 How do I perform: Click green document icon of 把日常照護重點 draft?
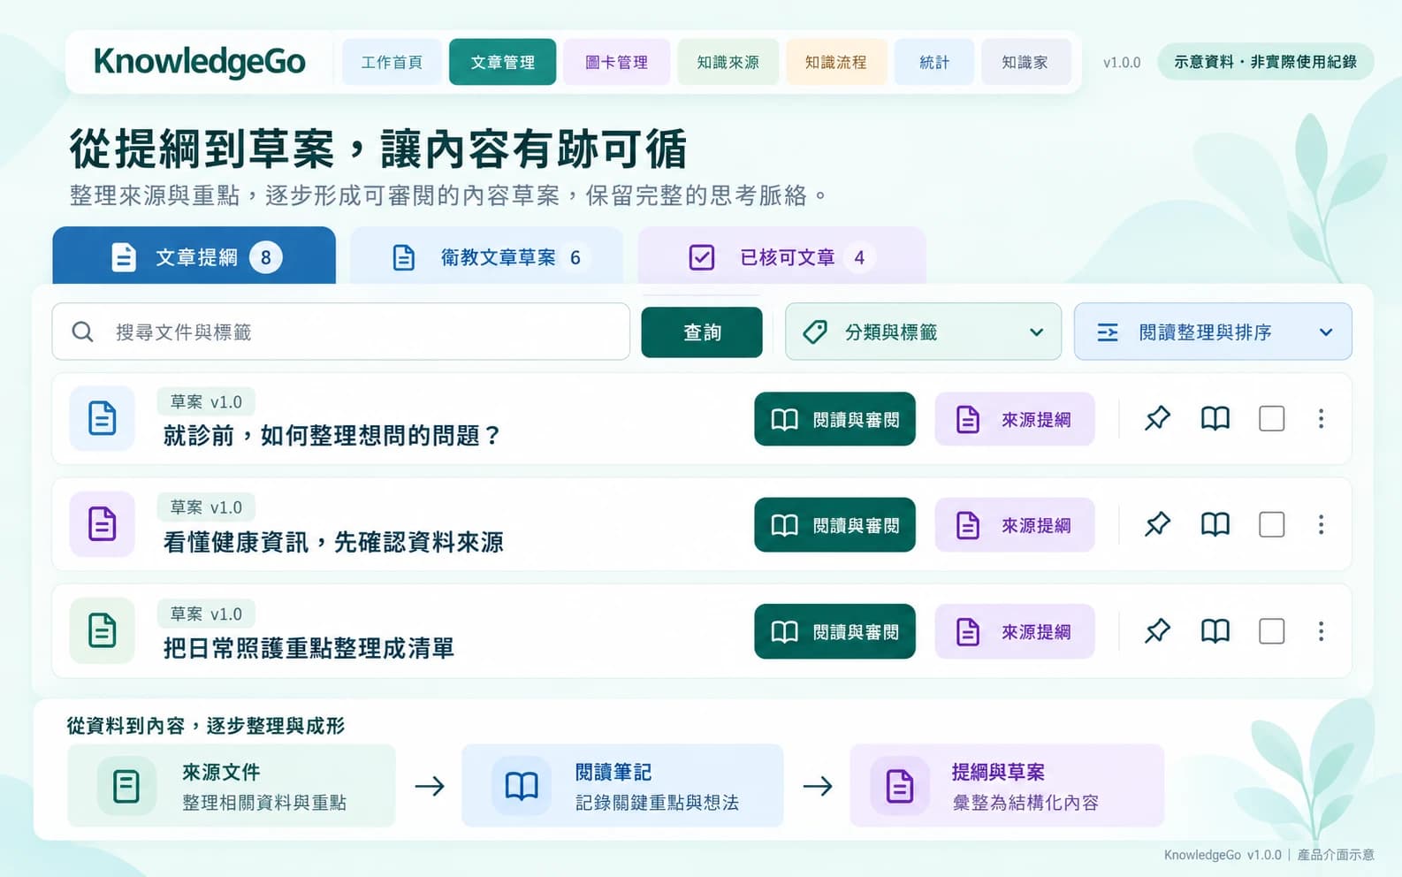(103, 630)
